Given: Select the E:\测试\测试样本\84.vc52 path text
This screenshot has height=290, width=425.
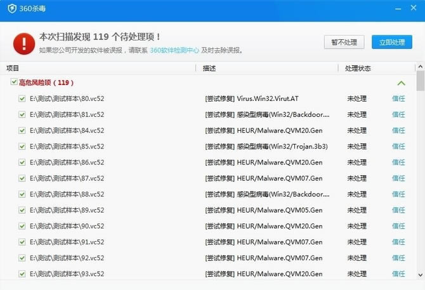Looking at the screenshot, I should click(x=67, y=131).
